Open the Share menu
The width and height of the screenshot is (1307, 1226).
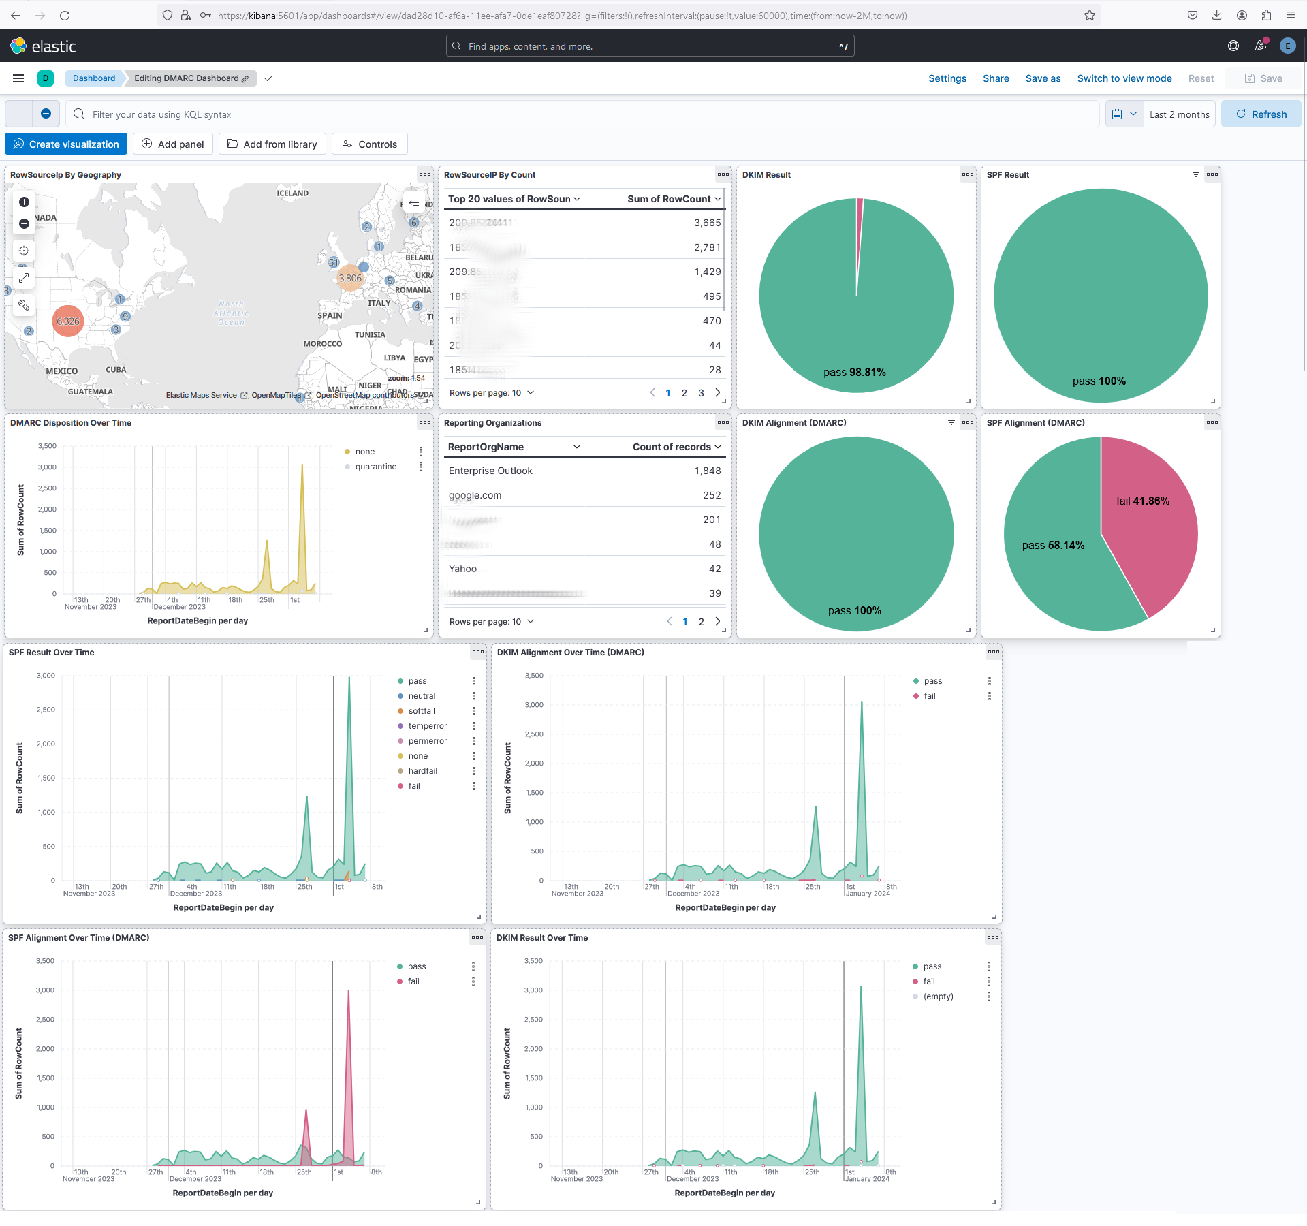(x=995, y=78)
